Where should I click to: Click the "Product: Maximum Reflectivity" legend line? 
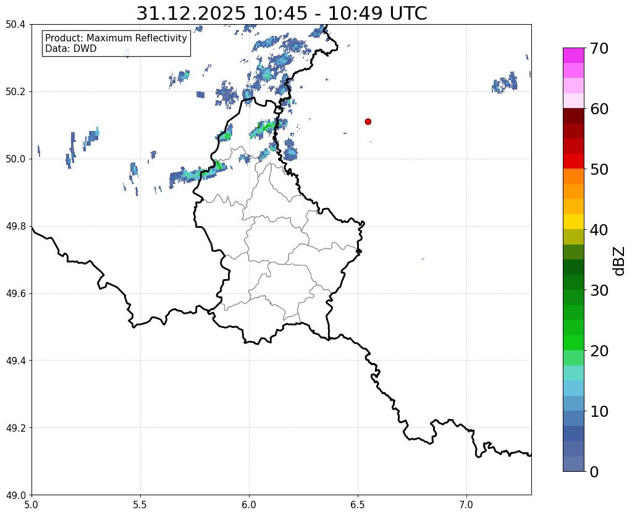(116, 38)
